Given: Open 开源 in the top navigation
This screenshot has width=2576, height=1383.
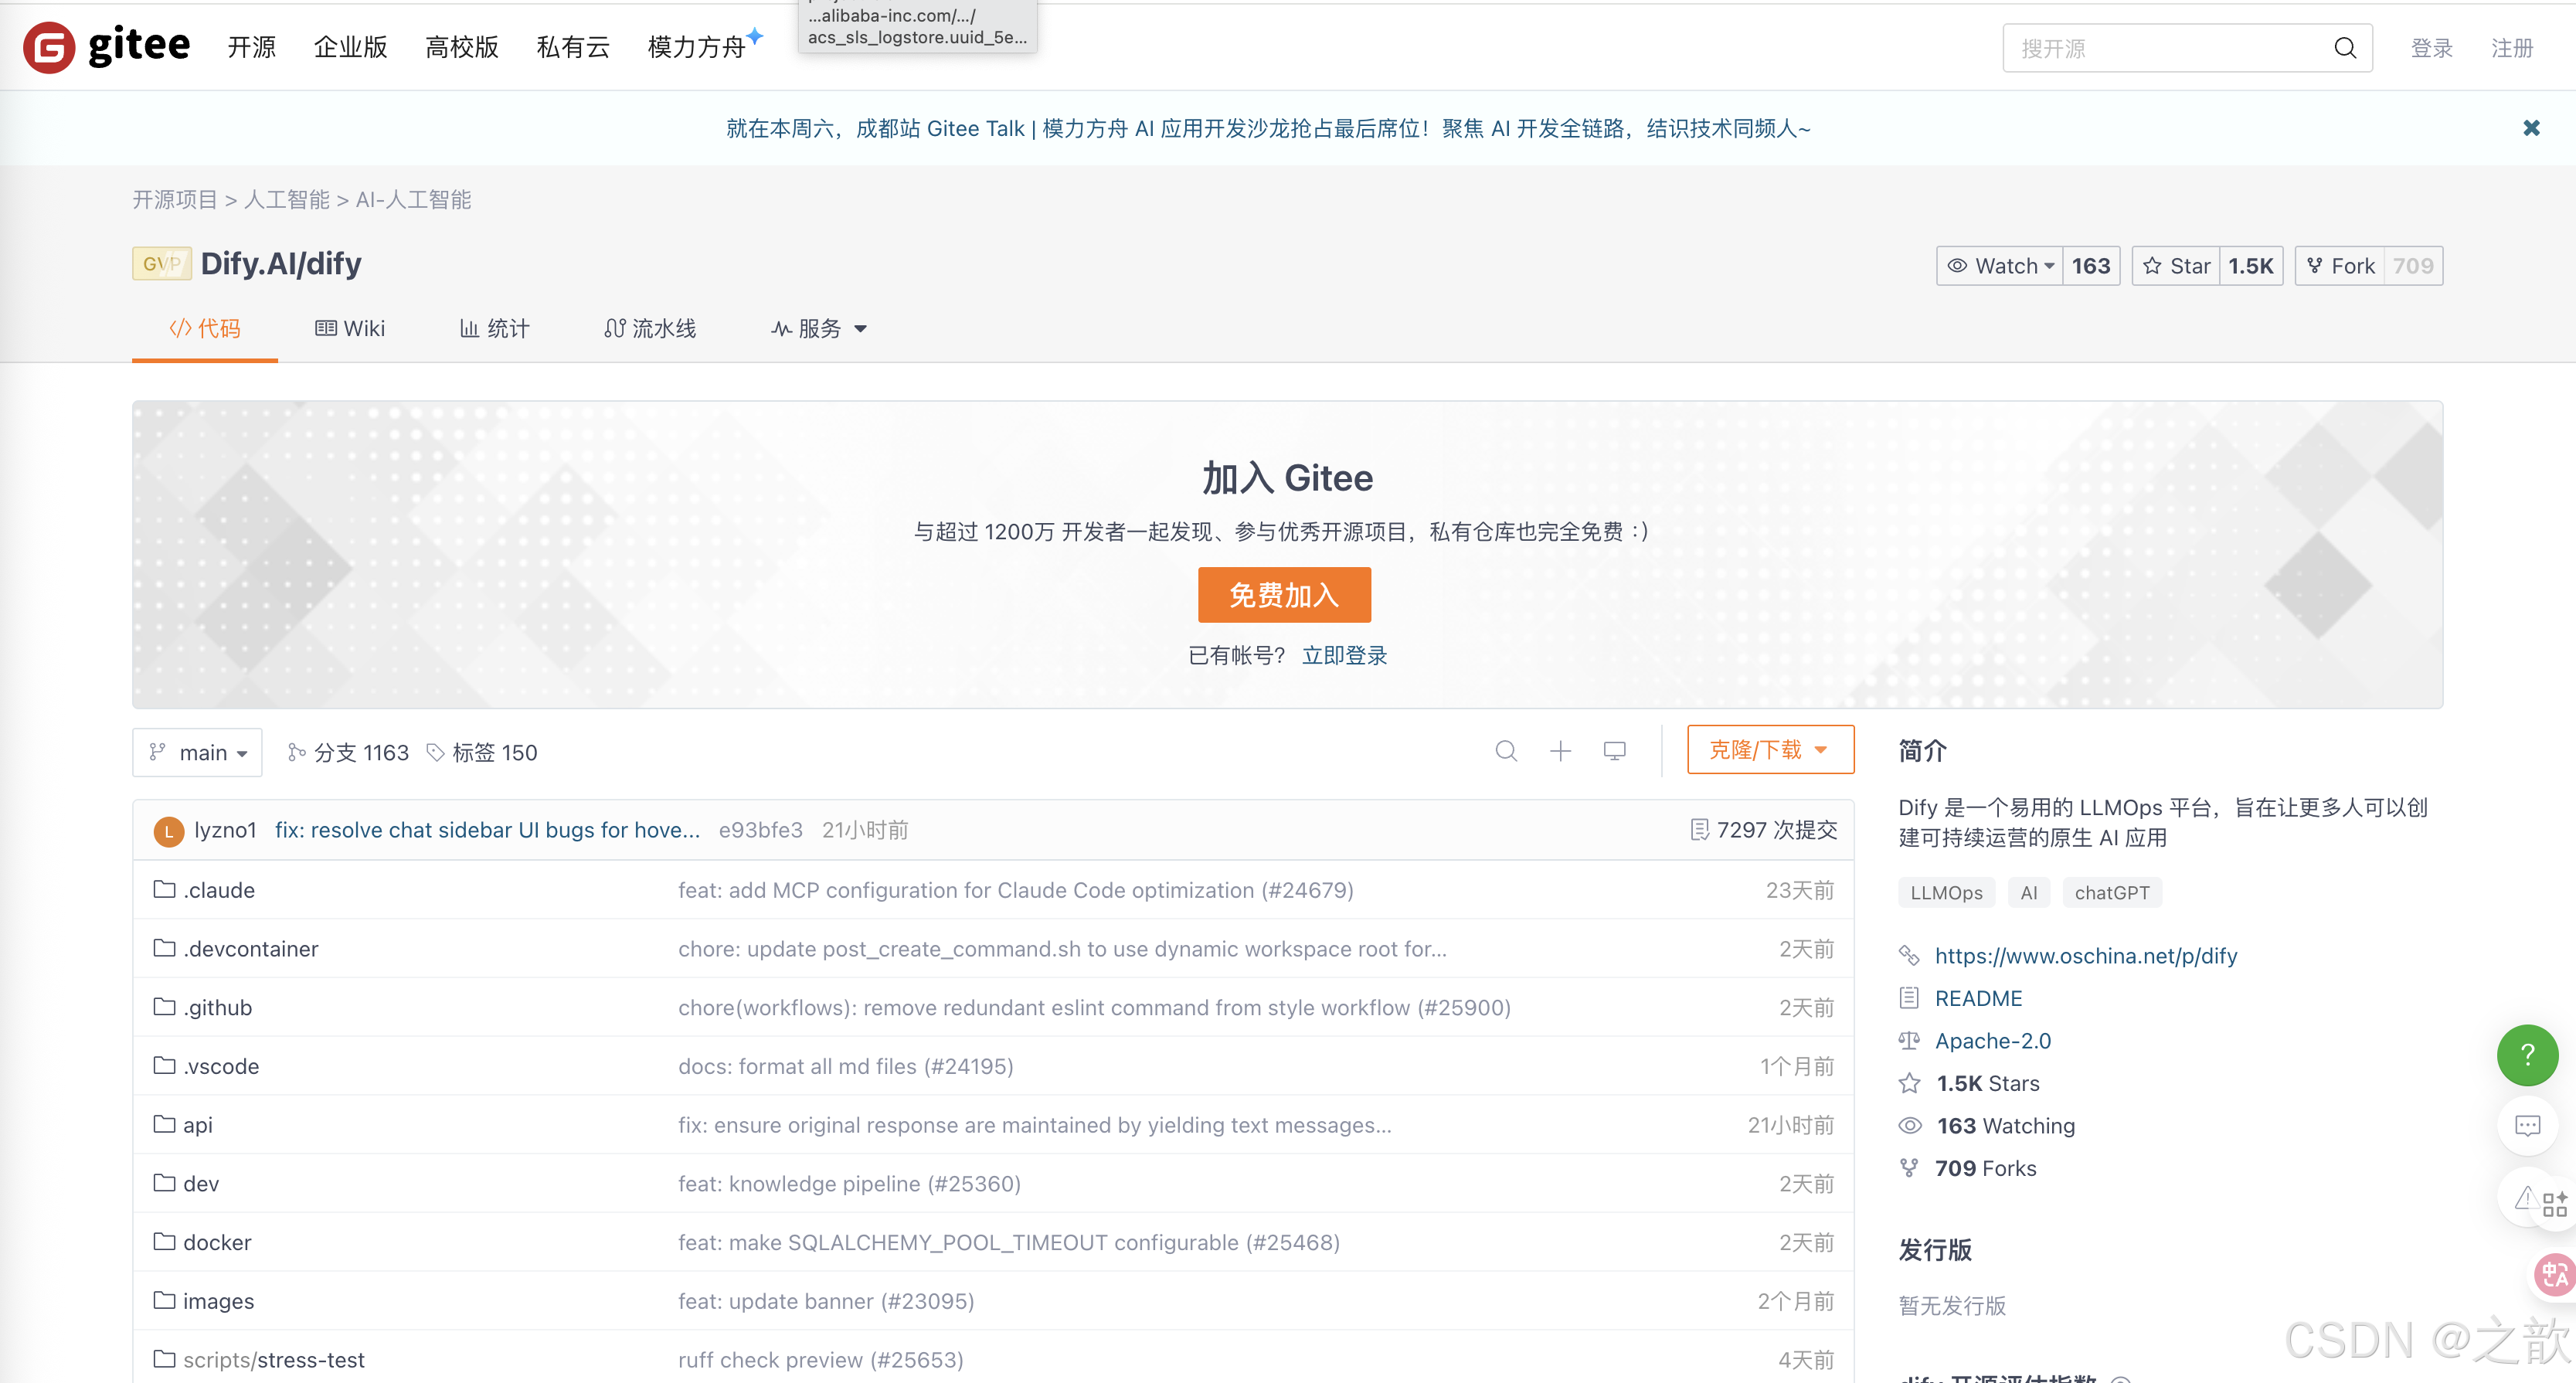Looking at the screenshot, I should [x=251, y=47].
